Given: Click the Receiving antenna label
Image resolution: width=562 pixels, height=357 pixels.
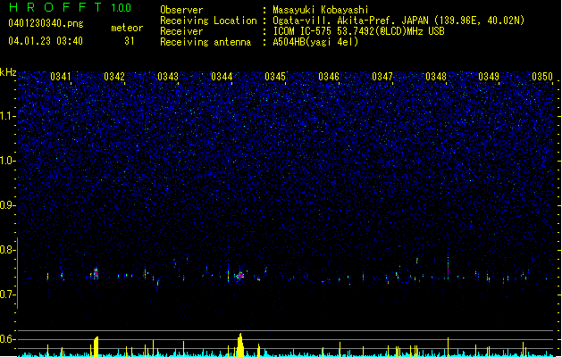Looking at the screenshot, I should (x=206, y=42).
